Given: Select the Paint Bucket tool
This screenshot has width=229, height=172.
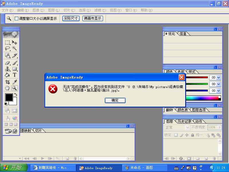Looking at the screenshot, I should [x=7, y=75].
